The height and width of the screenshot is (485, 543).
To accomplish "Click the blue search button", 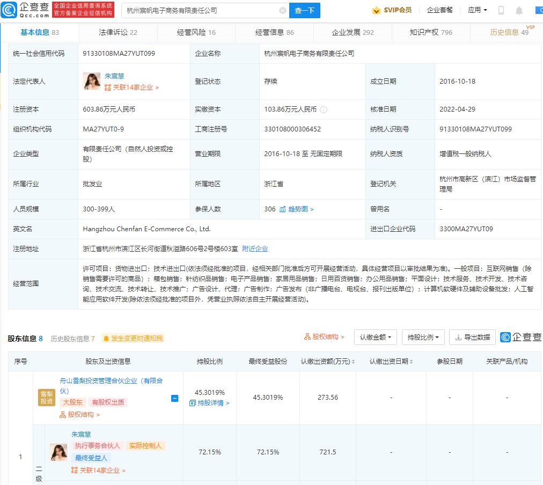I will [305, 10].
